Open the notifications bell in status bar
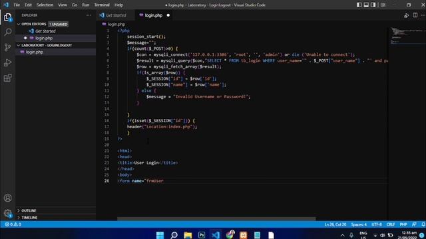The image size is (426, 239). click(423, 224)
